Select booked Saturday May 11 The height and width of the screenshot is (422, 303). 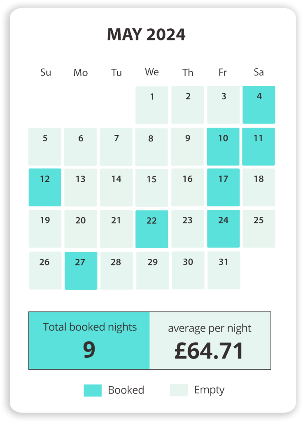pyautogui.click(x=259, y=146)
